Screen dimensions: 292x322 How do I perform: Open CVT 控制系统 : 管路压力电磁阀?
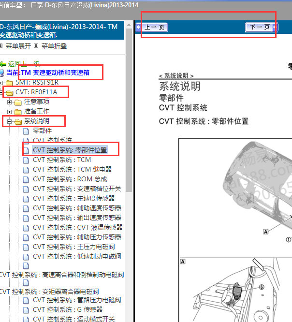[x=77, y=300]
